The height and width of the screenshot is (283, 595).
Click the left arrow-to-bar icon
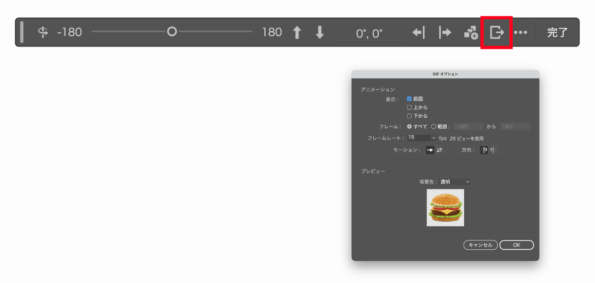[418, 33]
